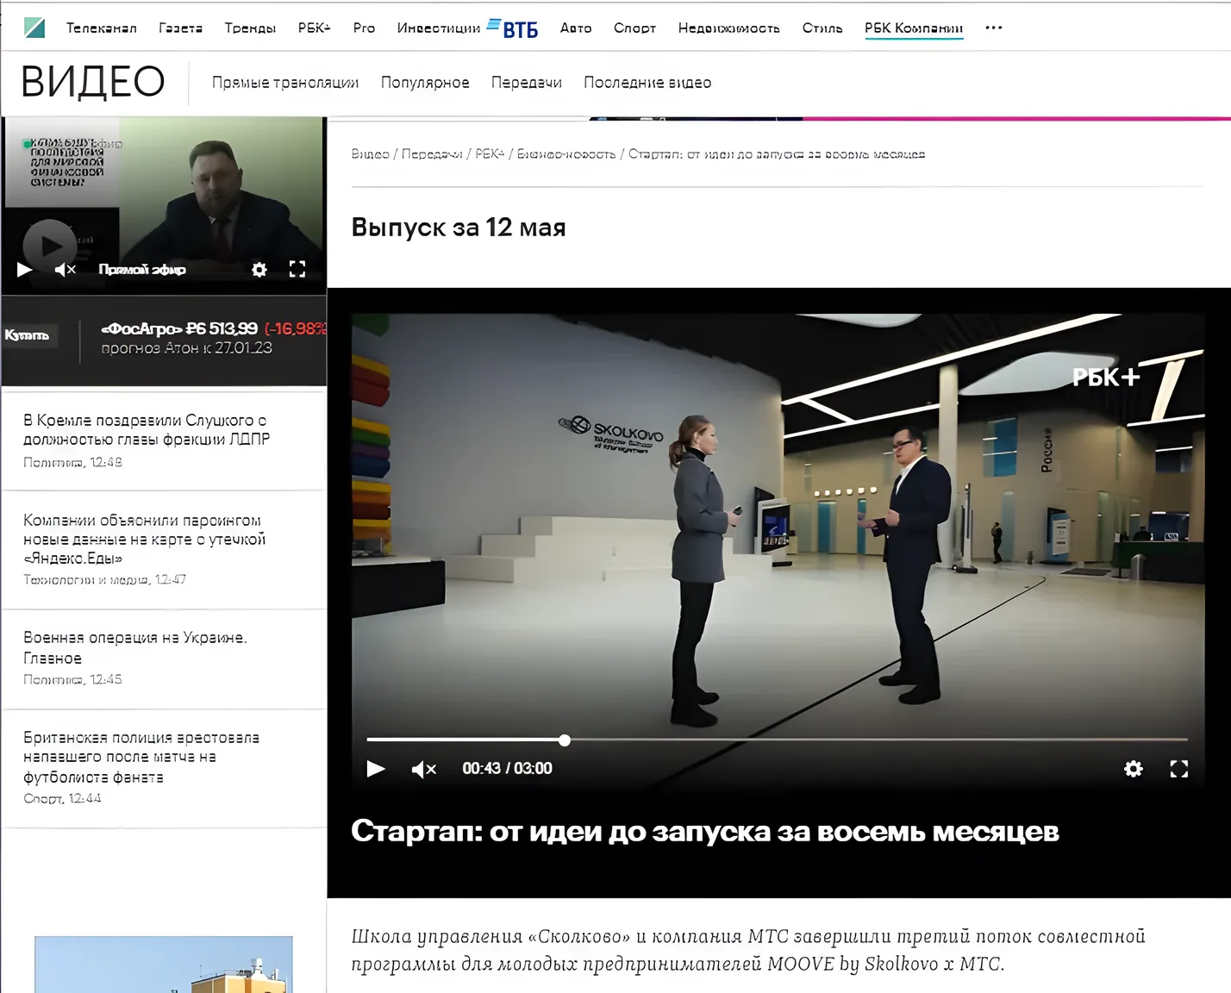
Task: Open the Pro section
Action: (x=364, y=28)
